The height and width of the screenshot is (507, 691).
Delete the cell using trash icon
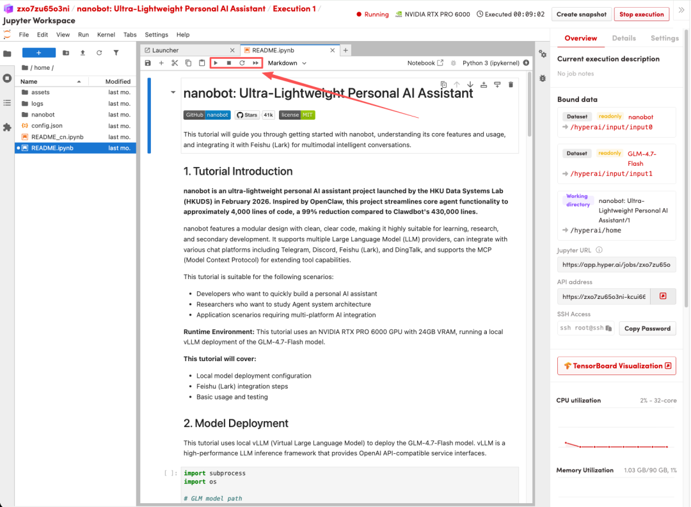[x=511, y=84]
